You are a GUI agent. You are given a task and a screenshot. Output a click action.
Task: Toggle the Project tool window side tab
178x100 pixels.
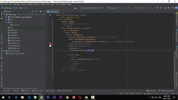pos(1,16)
